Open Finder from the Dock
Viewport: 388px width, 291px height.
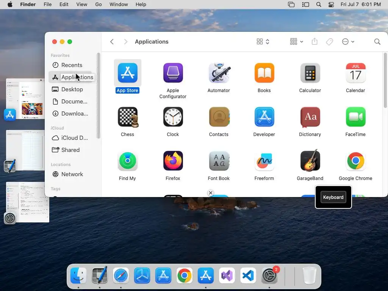point(78,275)
